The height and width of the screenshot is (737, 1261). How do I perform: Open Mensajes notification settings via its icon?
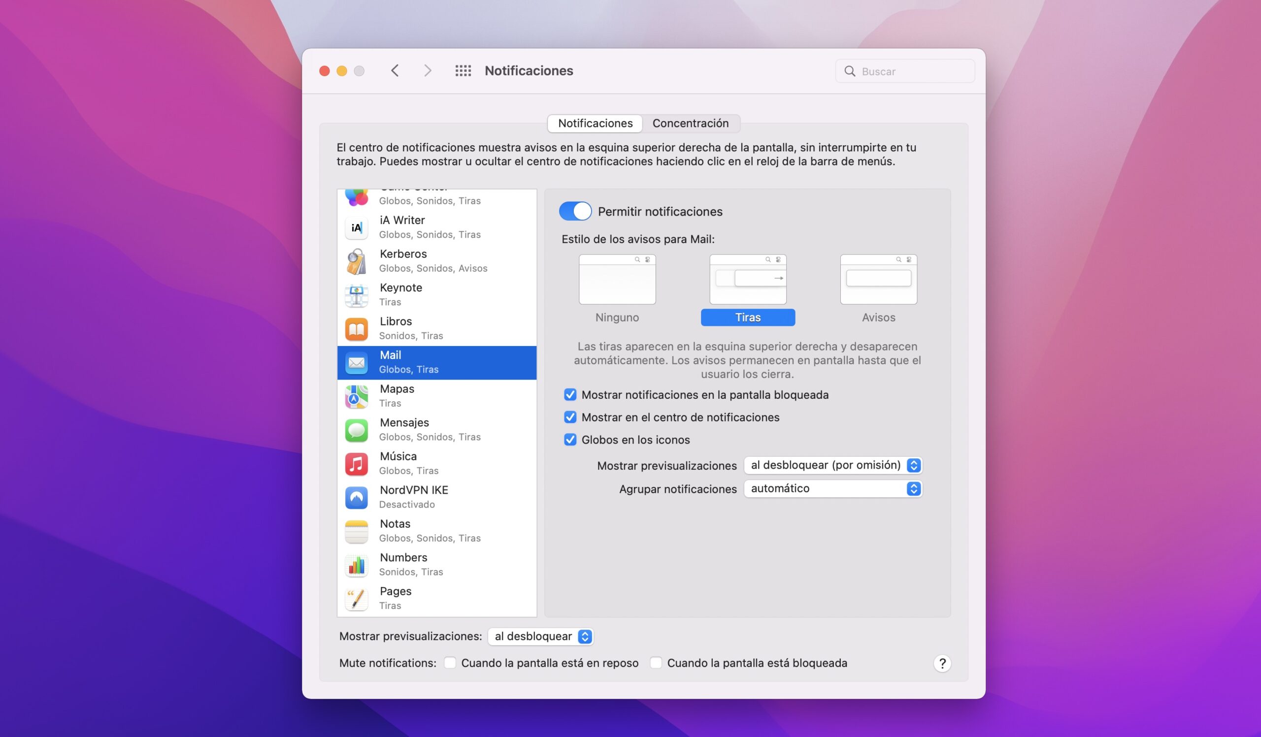(356, 429)
